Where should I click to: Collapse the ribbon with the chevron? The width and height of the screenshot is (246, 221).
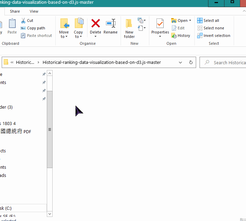[244, 11]
